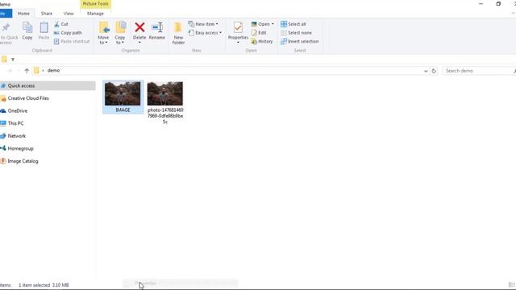
Task: Click the '1 item selected 3.10 MB' status text
Action: click(x=44, y=285)
